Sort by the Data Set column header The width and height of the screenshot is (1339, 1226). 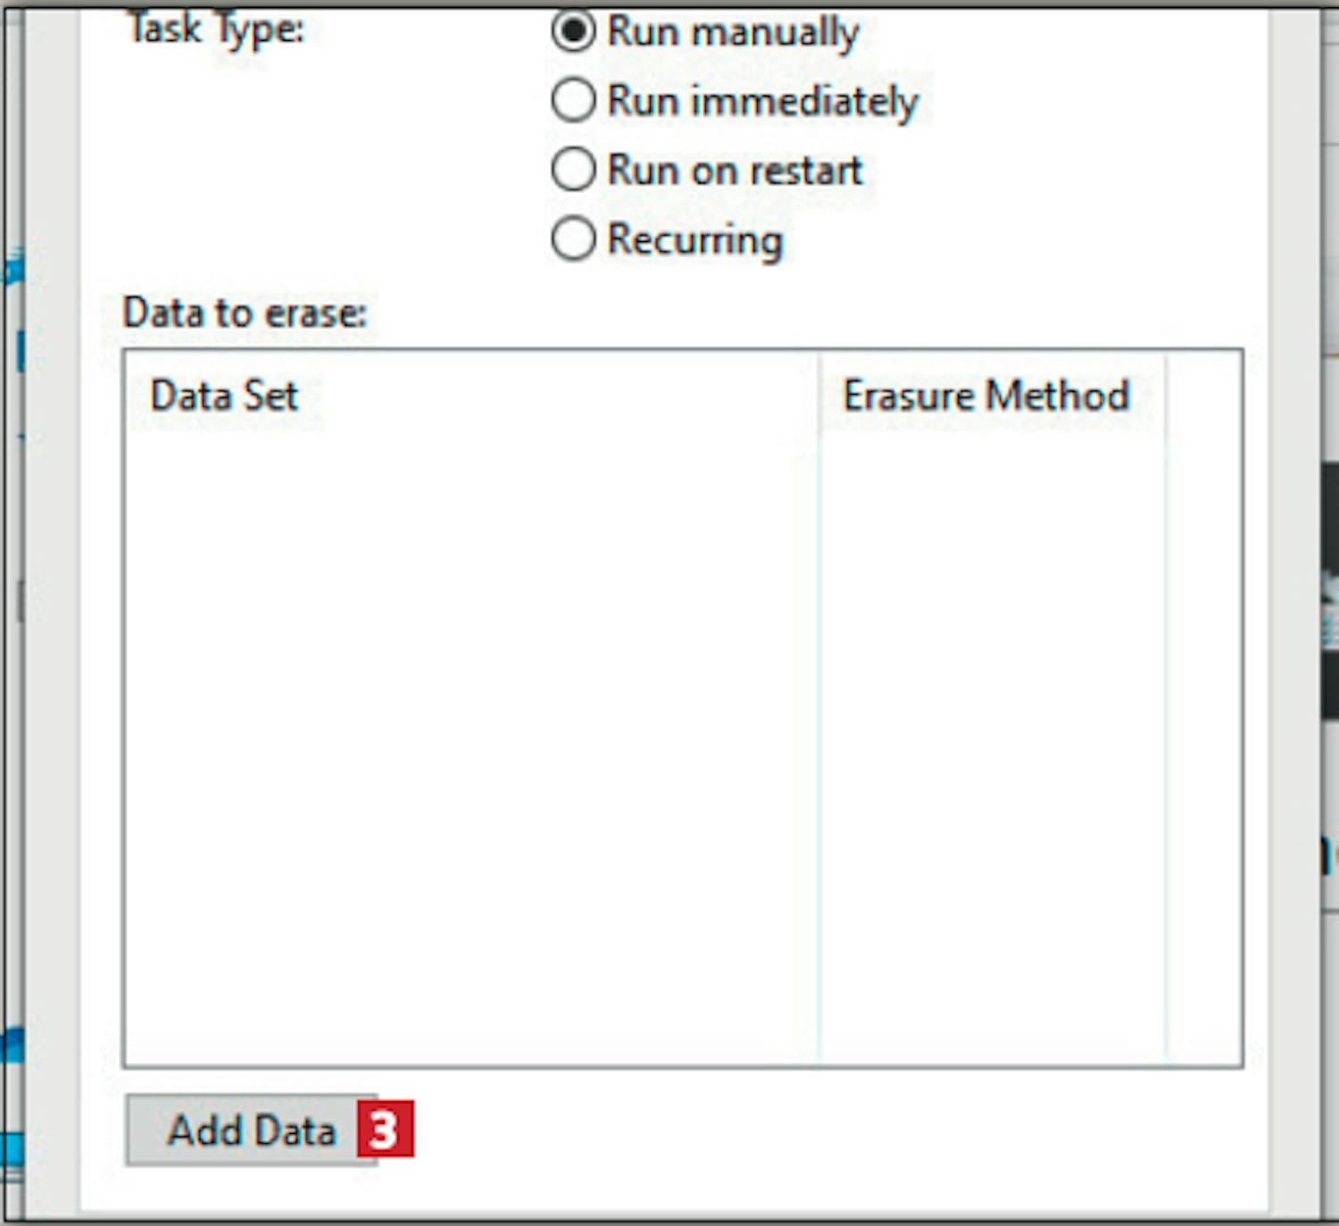click(471, 396)
